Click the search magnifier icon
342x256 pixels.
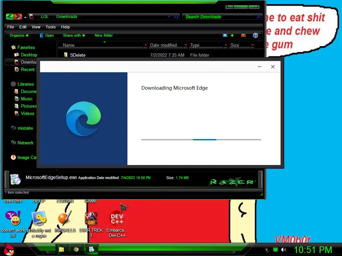coord(259,17)
